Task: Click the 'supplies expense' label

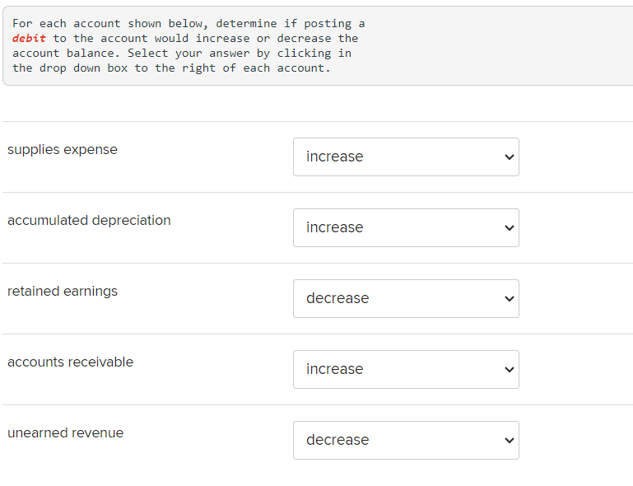Action: click(63, 150)
